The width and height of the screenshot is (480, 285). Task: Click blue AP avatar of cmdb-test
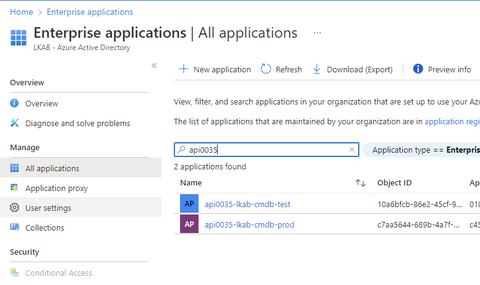(189, 203)
